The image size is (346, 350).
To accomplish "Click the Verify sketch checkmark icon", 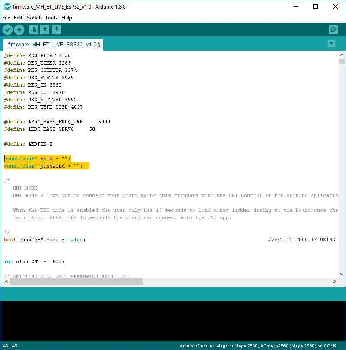I will [7, 30].
